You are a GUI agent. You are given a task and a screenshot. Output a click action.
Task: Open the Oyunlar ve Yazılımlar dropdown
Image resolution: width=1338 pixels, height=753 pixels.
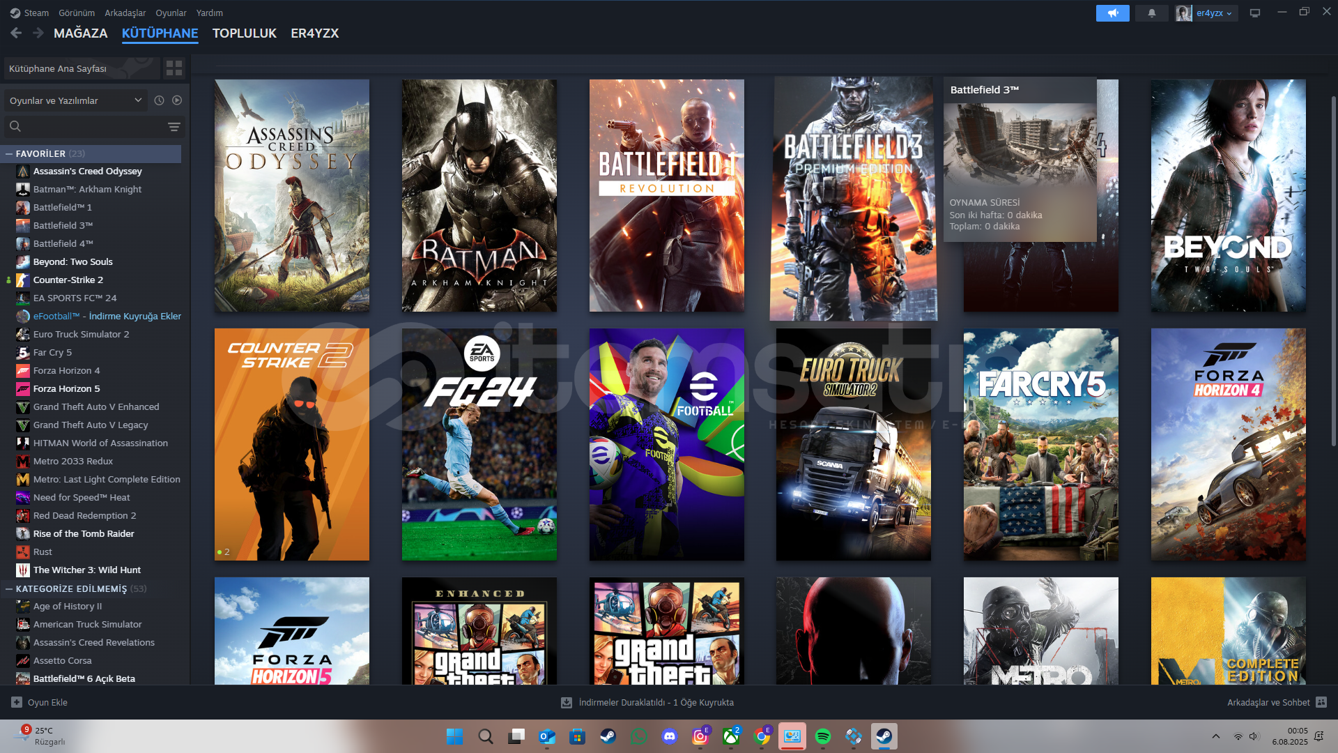76,100
